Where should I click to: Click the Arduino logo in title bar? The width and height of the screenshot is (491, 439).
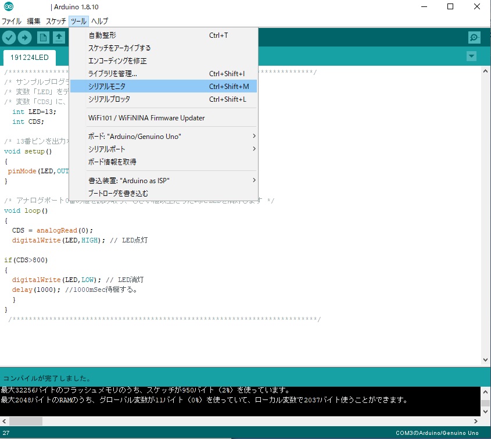8,7
